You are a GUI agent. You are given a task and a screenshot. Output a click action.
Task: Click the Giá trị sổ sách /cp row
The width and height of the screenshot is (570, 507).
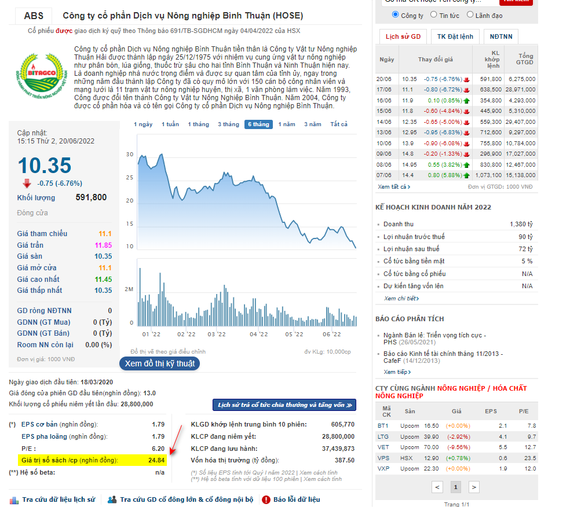click(x=92, y=461)
